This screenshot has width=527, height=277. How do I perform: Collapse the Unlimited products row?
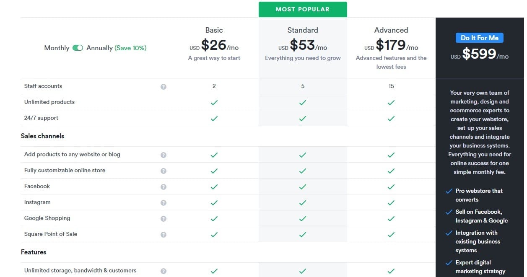49,102
